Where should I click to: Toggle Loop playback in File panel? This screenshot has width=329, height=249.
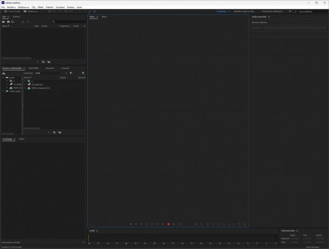(43, 62)
